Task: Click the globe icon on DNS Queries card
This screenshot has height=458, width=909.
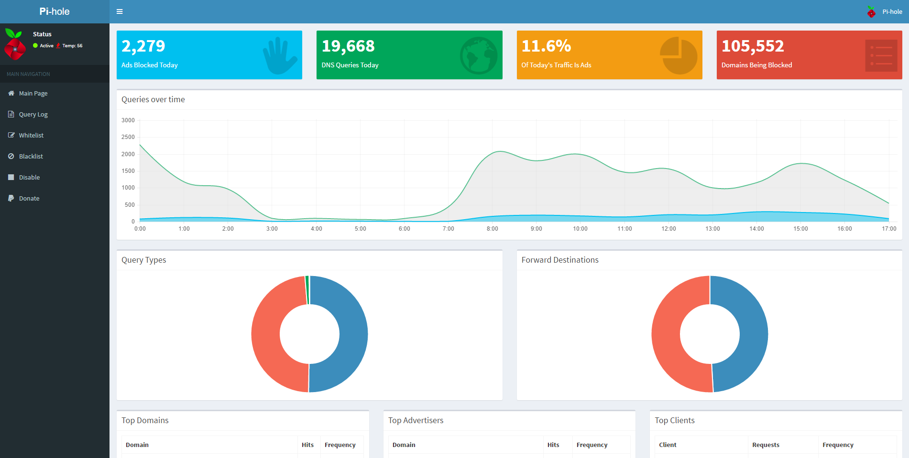Action: coord(479,55)
